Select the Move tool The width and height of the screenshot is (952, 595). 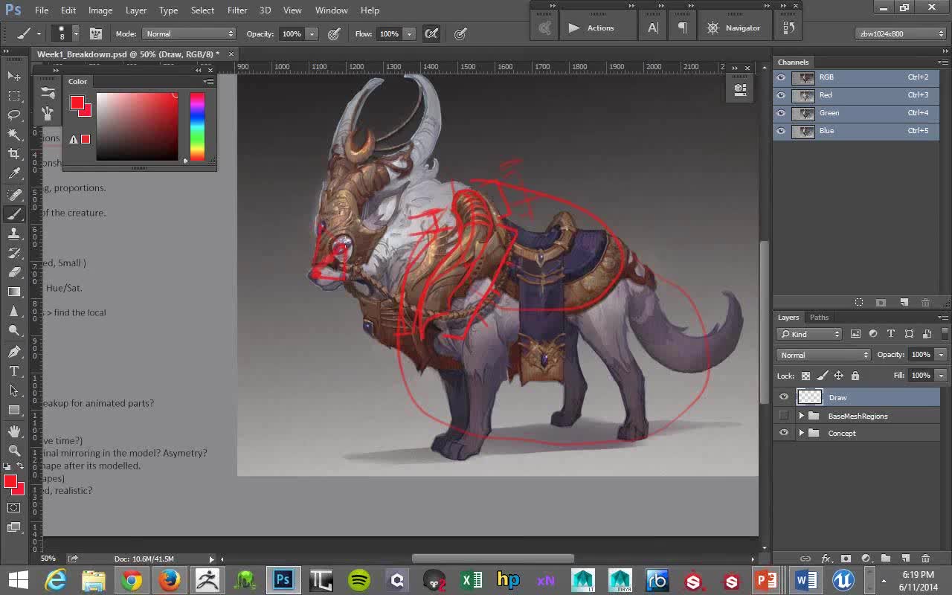click(x=14, y=76)
